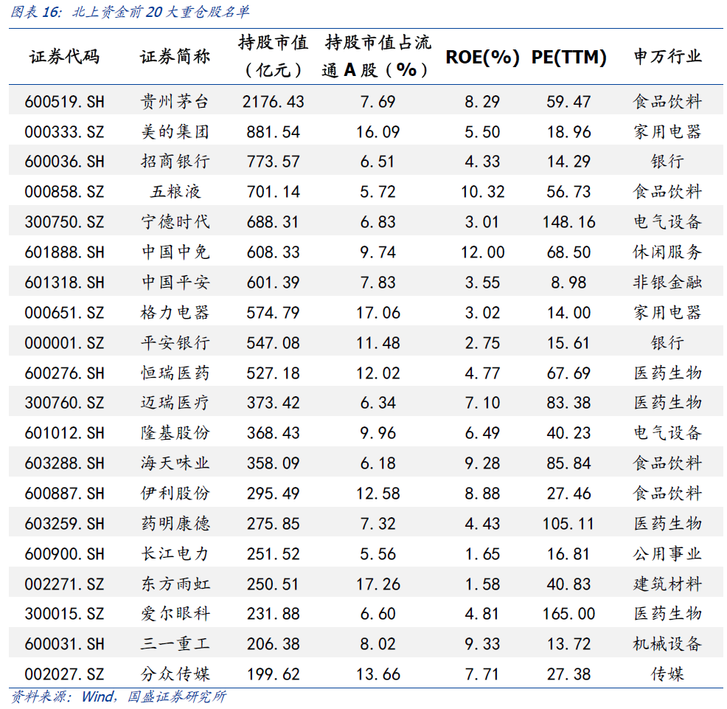
Task: Click the industry 公用事业
Action: pos(668,554)
